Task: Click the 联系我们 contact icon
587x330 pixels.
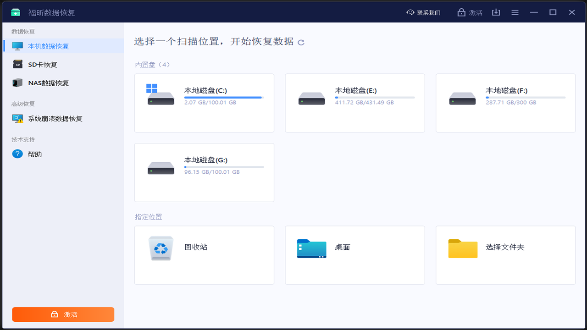Action: coord(410,12)
